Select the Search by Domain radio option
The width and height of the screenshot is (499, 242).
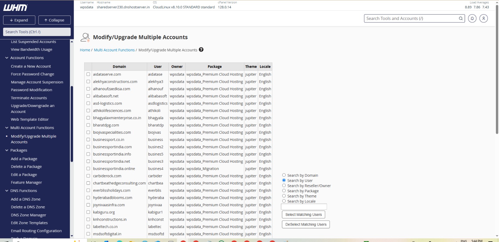coord(284,175)
